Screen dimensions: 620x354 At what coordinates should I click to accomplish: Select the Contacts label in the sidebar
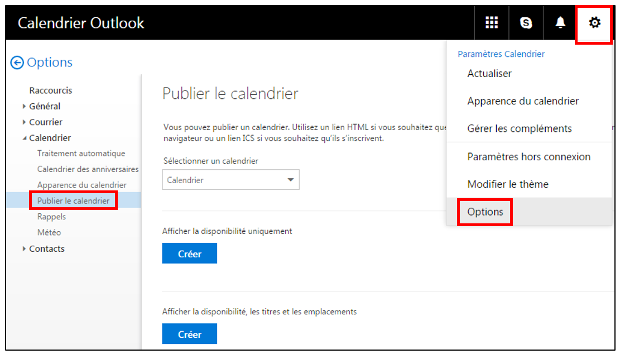tap(47, 248)
